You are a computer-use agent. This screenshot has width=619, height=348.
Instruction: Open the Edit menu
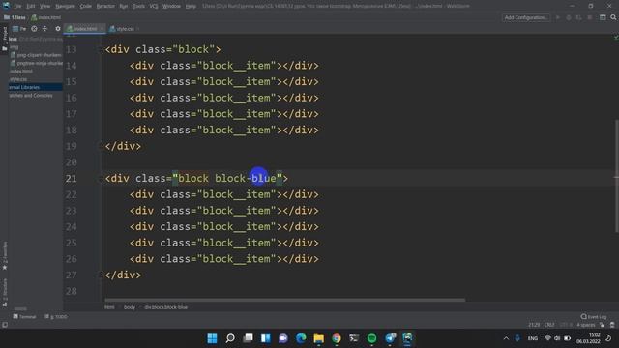tap(31, 6)
